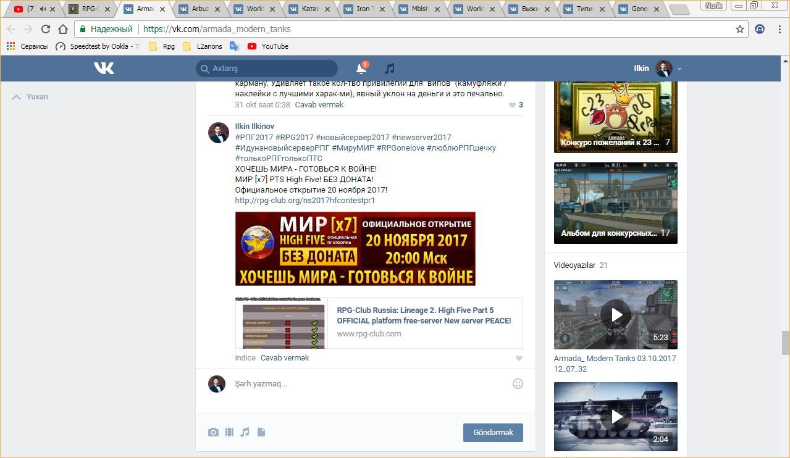Click the Videoyazılar section heading
Screen dimensions: 790x458
tap(574, 265)
